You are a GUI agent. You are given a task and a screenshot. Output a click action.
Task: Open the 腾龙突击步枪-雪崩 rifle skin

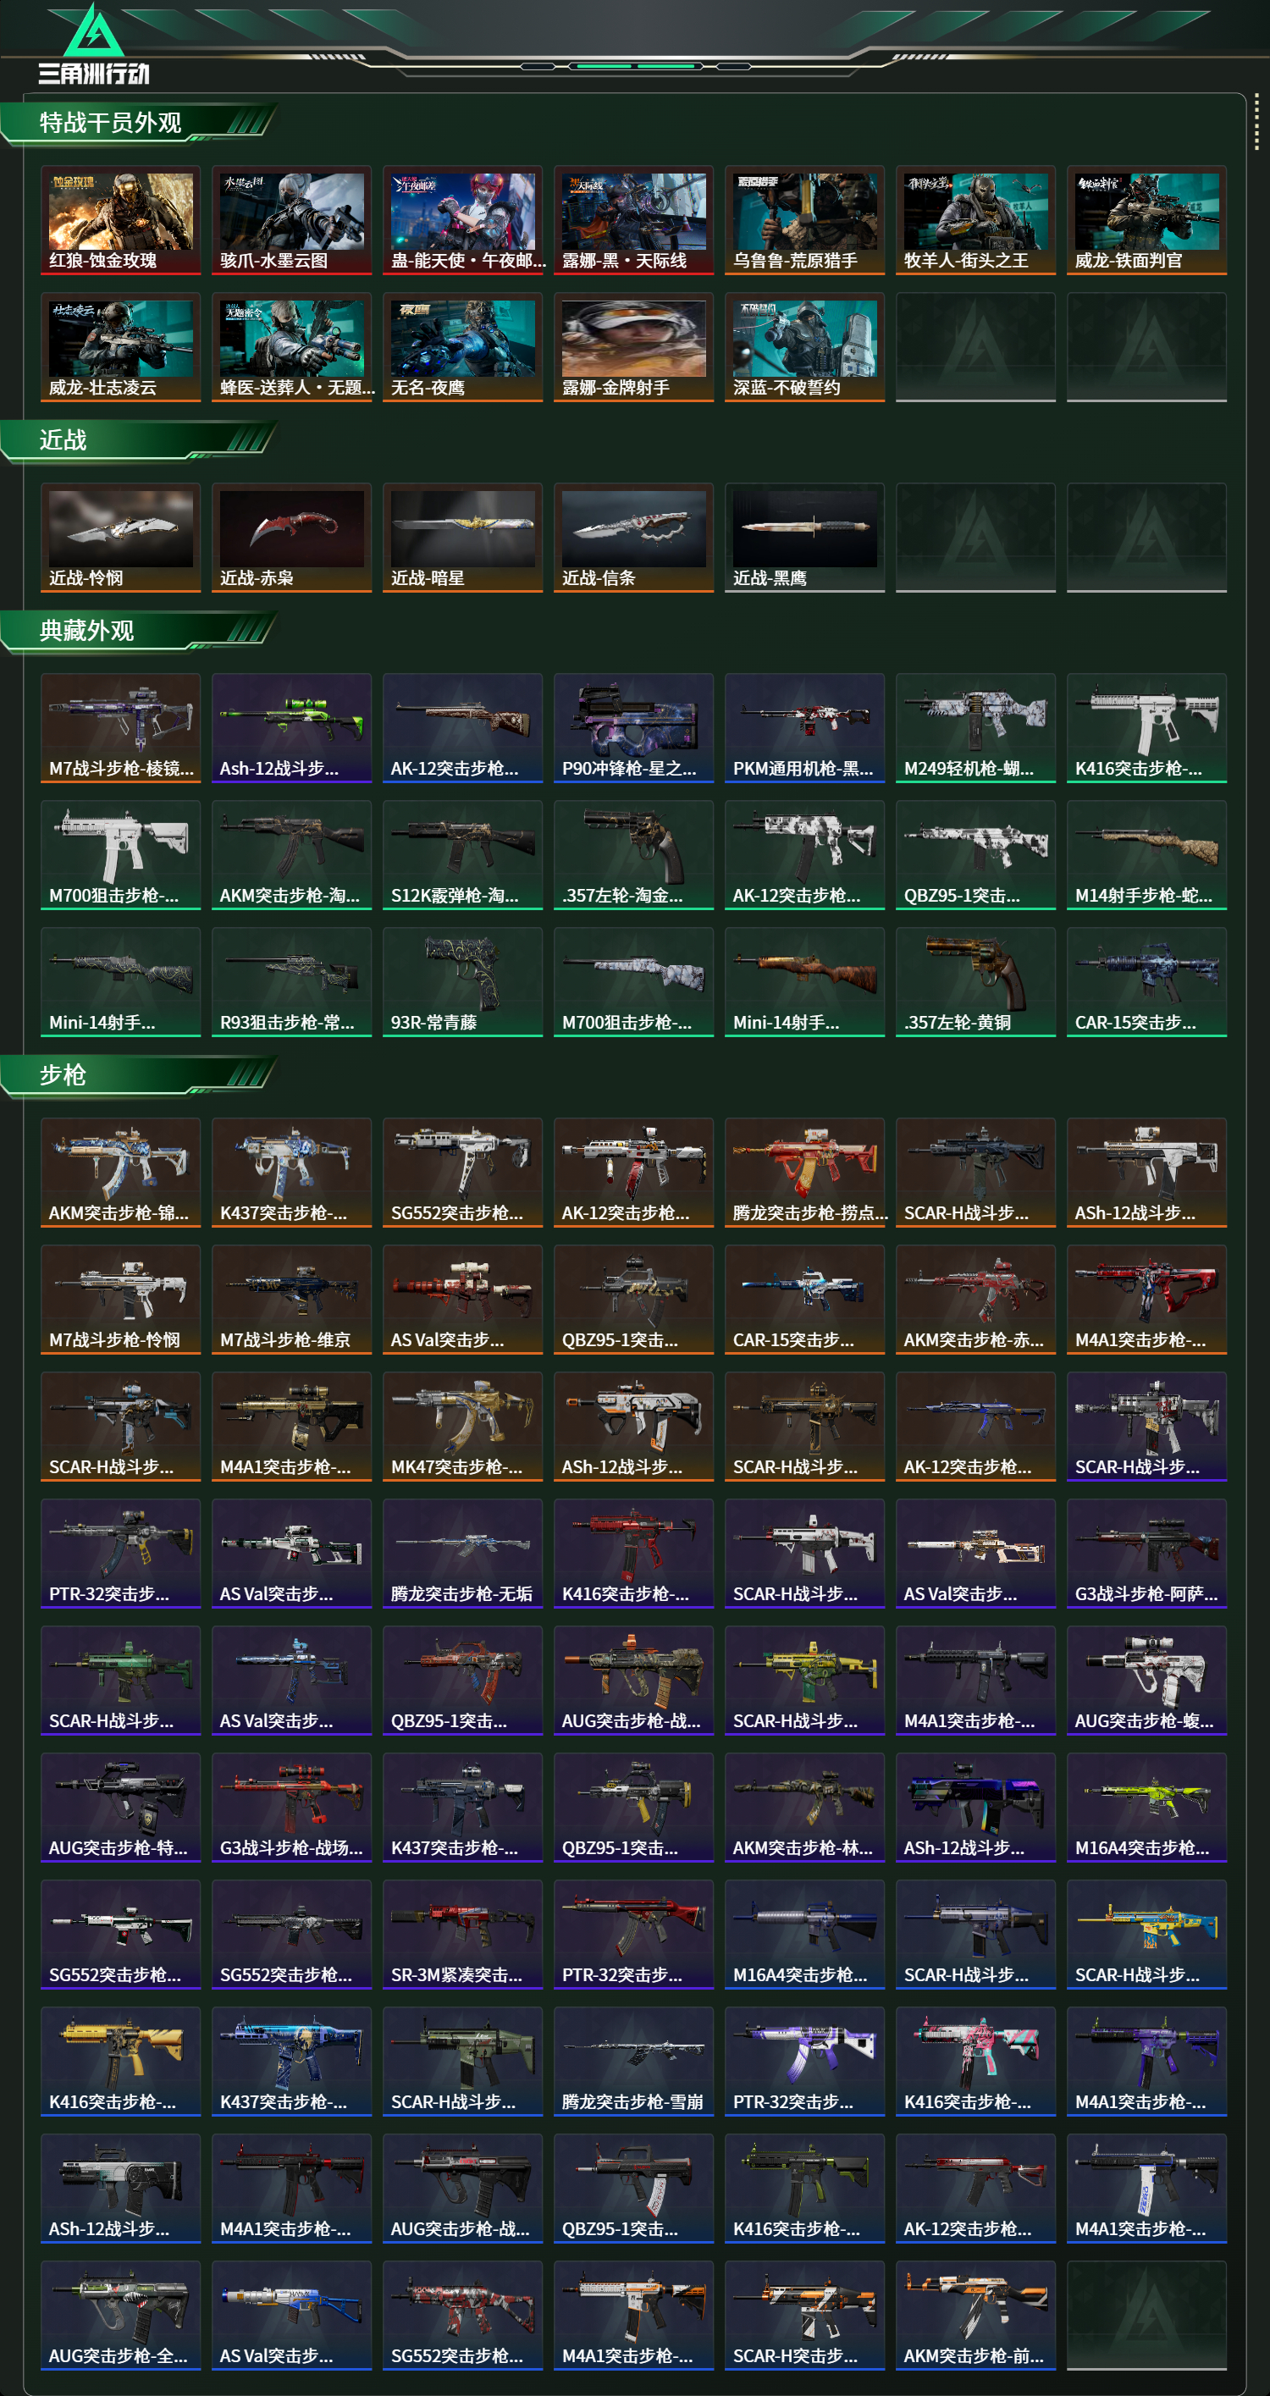point(633,2062)
